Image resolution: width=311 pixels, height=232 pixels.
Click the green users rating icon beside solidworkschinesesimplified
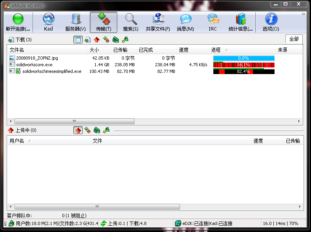18,71
